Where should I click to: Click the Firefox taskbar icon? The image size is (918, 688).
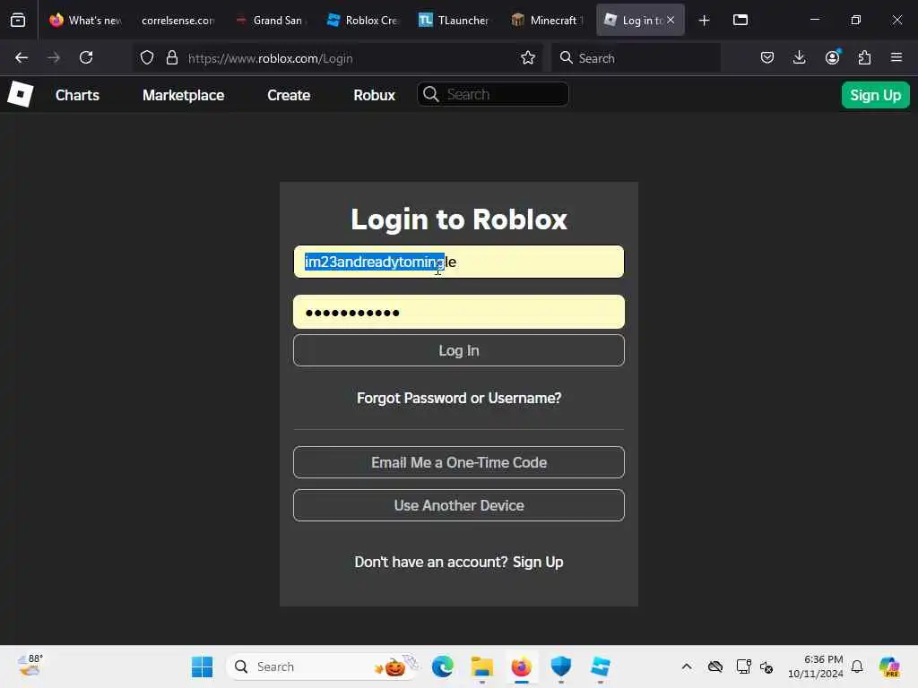pos(521,666)
